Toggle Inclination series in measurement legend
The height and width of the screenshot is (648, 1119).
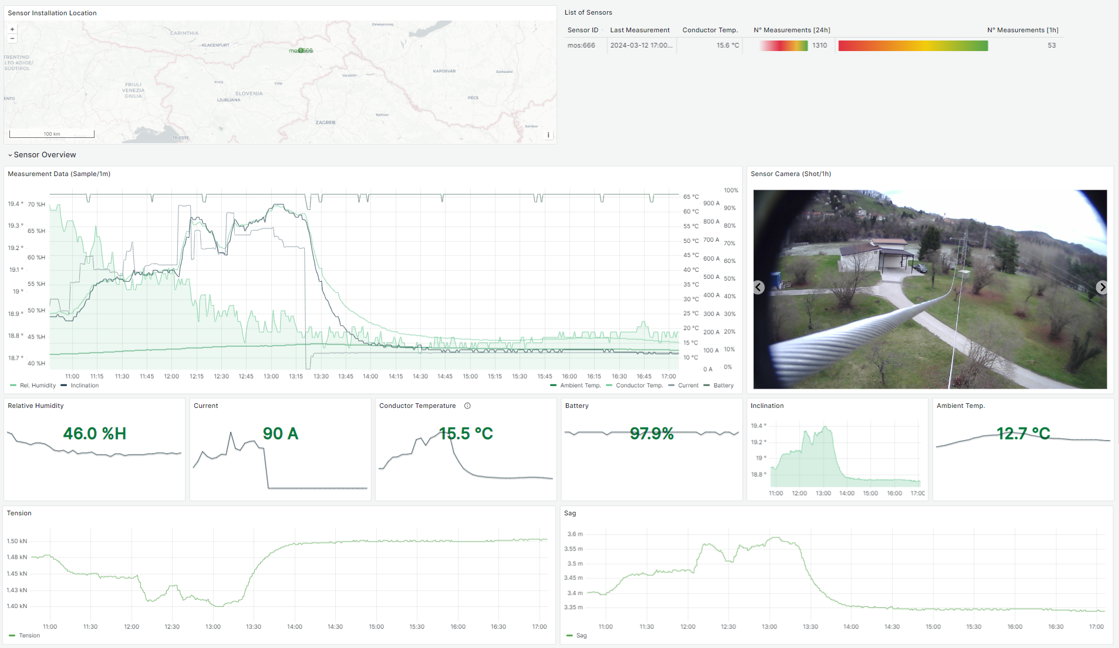[x=85, y=386]
